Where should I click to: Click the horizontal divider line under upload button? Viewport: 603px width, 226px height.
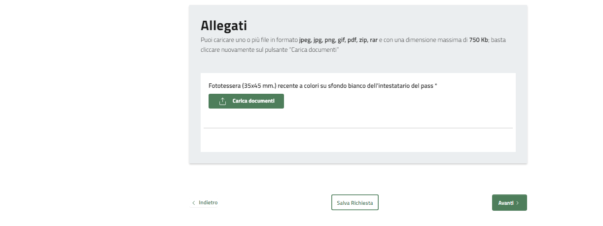click(358, 128)
